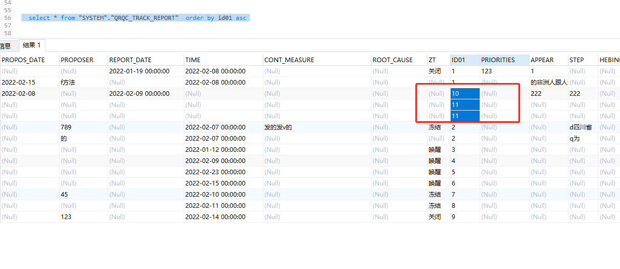The height and width of the screenshot is (269, 620).
Task: Select TIME cell 2022-02-23 00:00:00
Action: [223, 172]
